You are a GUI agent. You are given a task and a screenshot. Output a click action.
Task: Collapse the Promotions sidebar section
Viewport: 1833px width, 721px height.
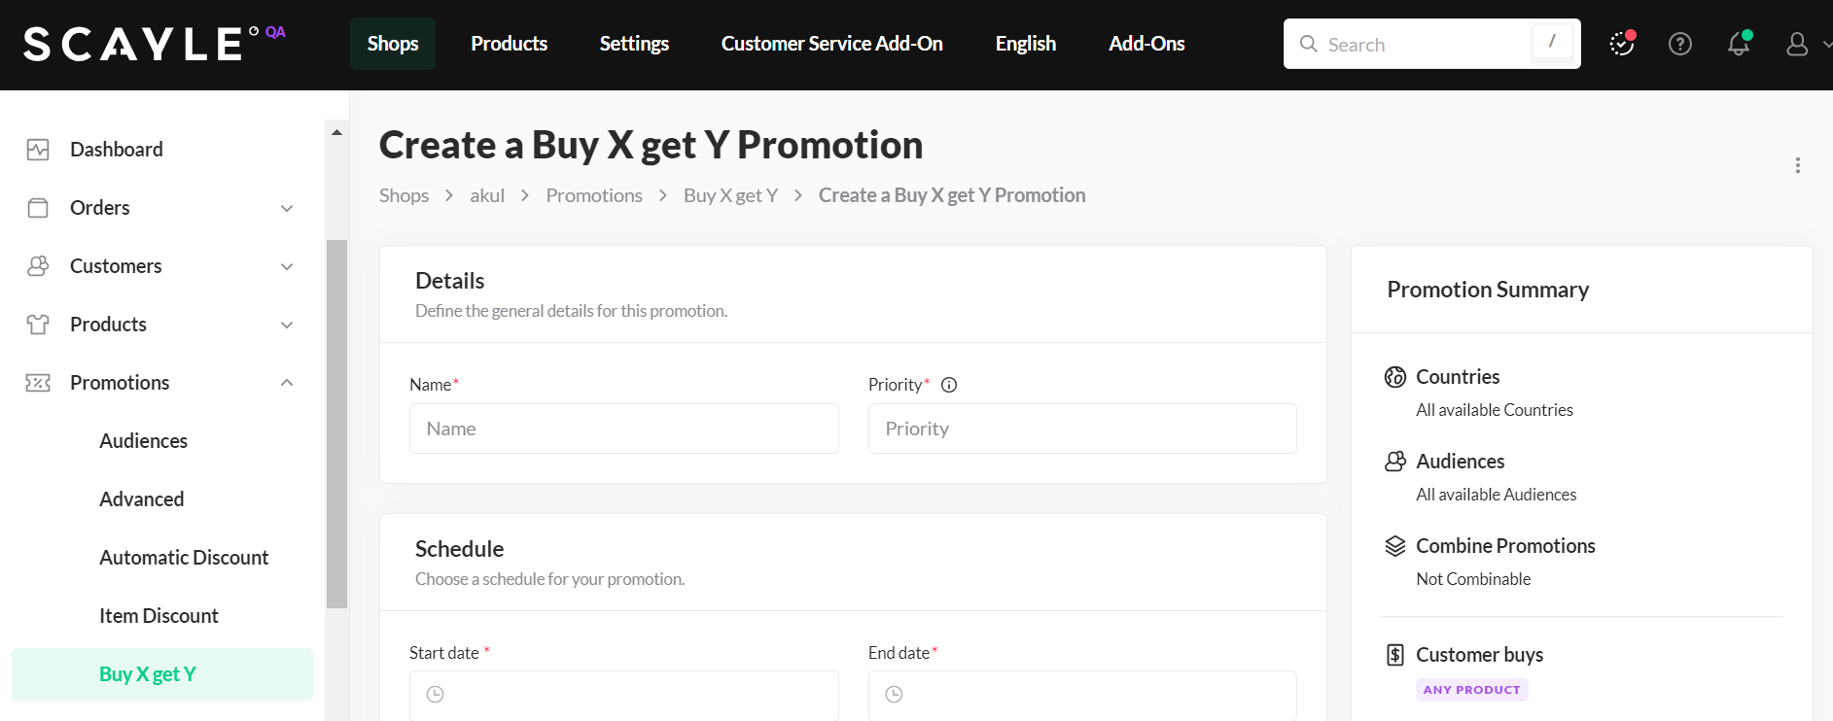(287, 383)
